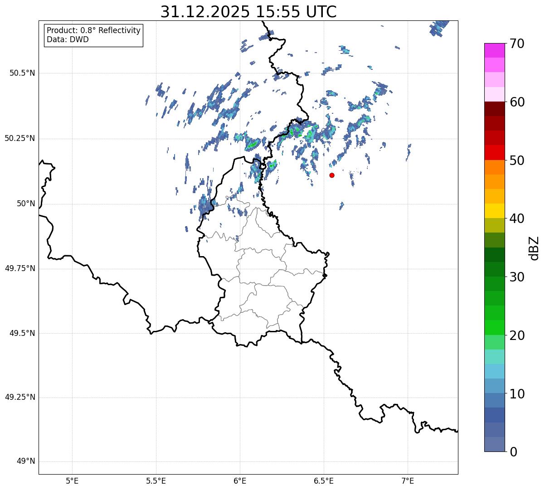545x490 pixels.
Task: Click the longitude label 6.5°E
Action: 324,480
